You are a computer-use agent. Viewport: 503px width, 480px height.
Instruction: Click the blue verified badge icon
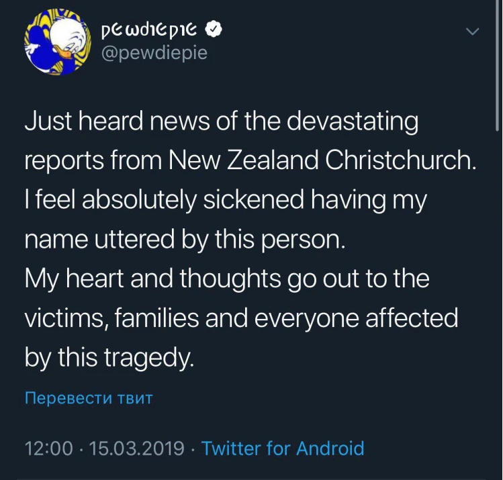click(213, 30)
